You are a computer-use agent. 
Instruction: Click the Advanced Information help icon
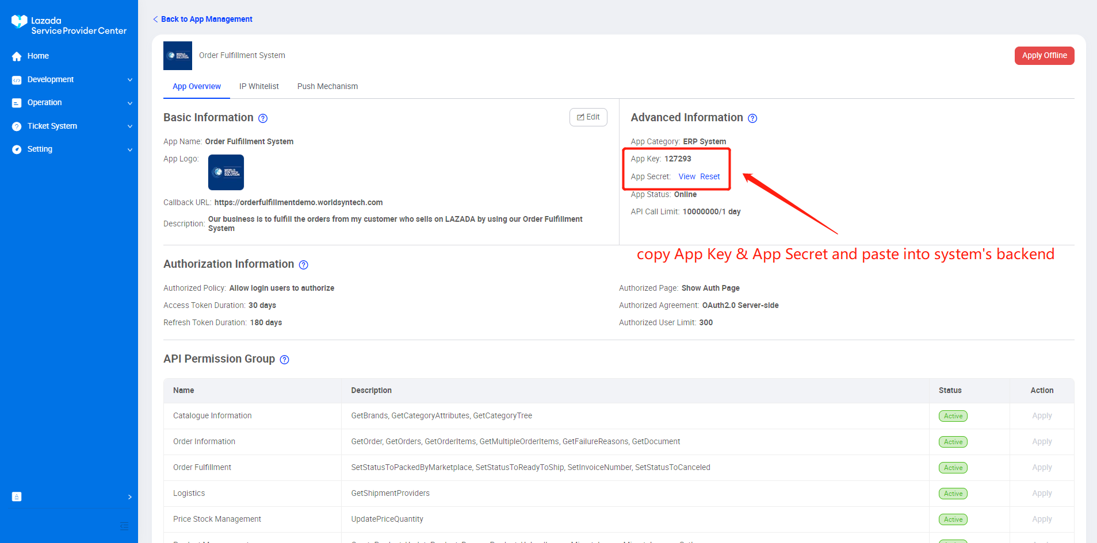click(x=752, y=118)
